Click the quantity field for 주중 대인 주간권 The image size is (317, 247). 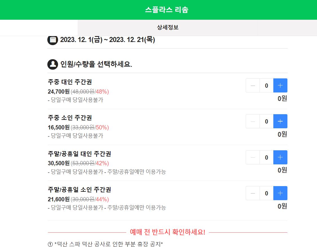[x=266, y=85]
